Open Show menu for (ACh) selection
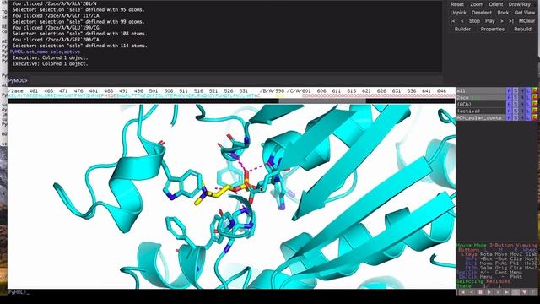Image resolution: width=540 pixels, height=304 pixels. (x=516, y=105)
